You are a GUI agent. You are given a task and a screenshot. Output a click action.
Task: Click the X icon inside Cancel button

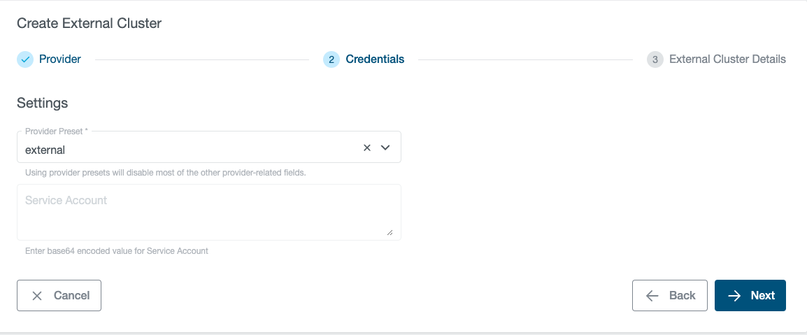tap(37, 296)
